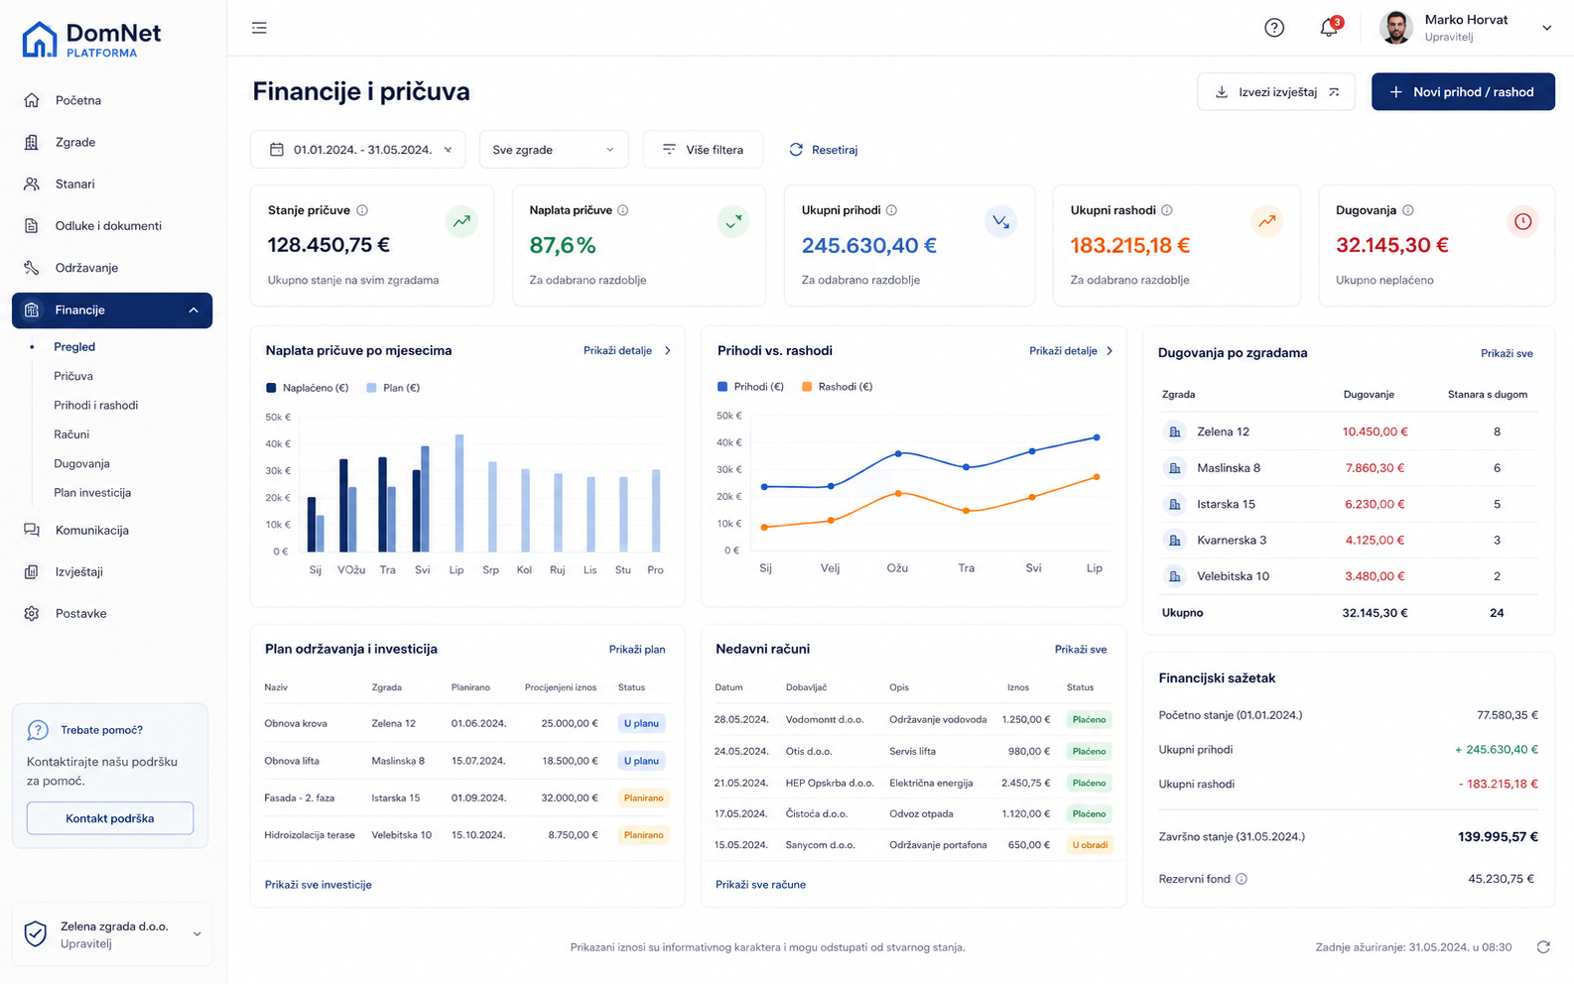This screenshot has width=1574, height=984.
Task: Select Prihodi i rashodi submenu item
Action: pyautogui.click(x=96, y=405)
